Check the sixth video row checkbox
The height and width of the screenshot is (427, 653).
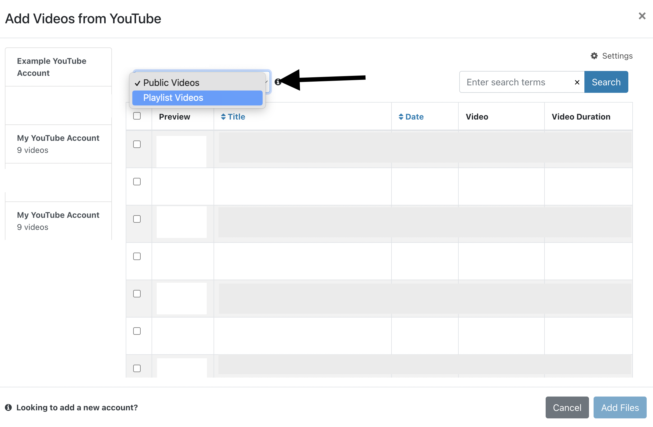137,331
